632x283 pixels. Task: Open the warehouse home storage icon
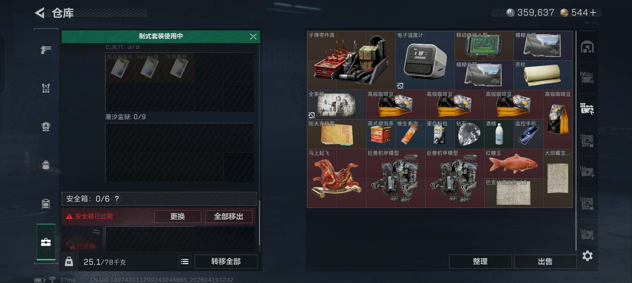[587, 47]
